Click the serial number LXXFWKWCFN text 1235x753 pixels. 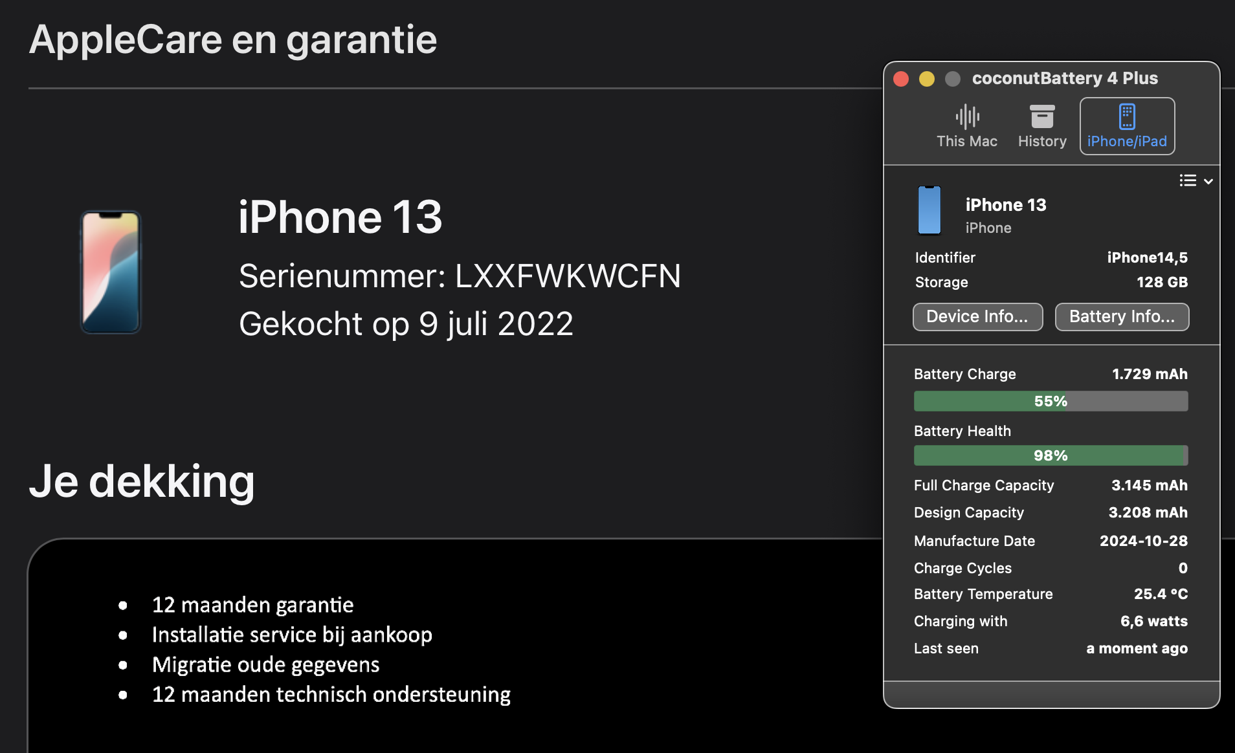(x=568, y=276)
